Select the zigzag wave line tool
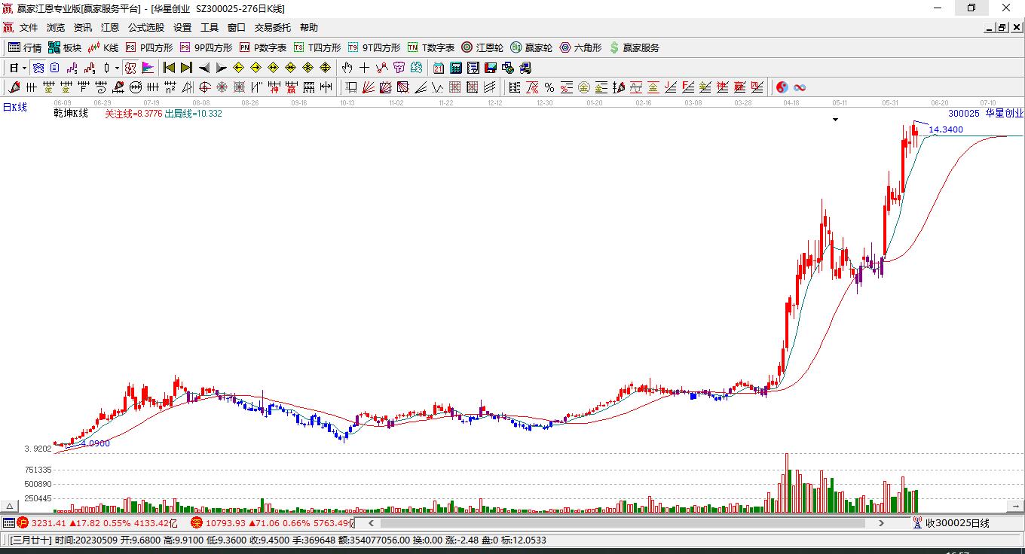This screenshot has width=1025, height=554. 438,87
